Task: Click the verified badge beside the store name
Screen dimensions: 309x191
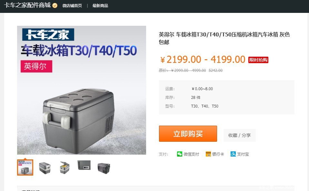Action: pyautogui.click(x=55, y=5)
